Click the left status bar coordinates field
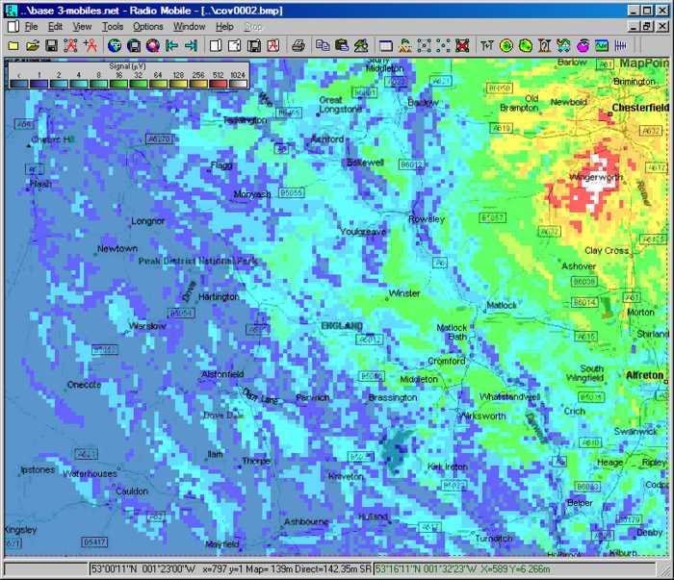 click(231, 568)
